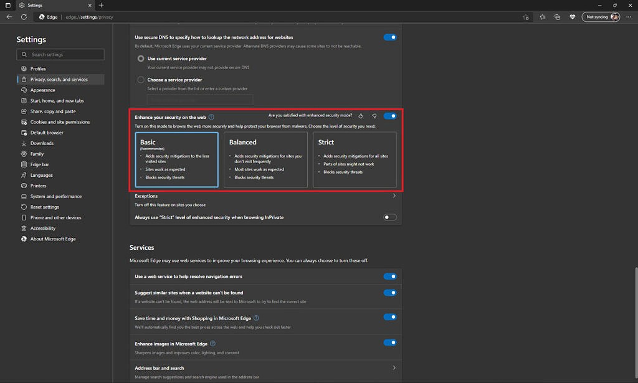Viewport: 638px width, 383px height.
Task: Choose the Balanced security level card
Action: [x=265, y=159]
